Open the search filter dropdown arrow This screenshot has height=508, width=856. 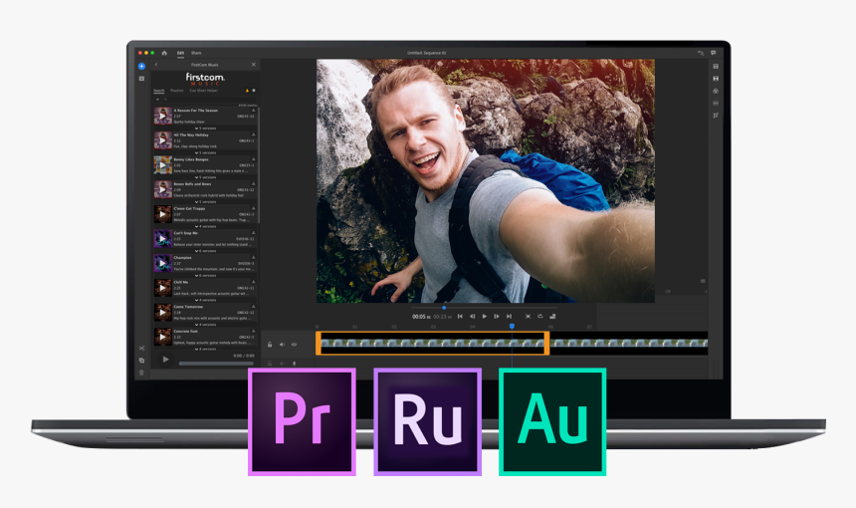[158, 100]
